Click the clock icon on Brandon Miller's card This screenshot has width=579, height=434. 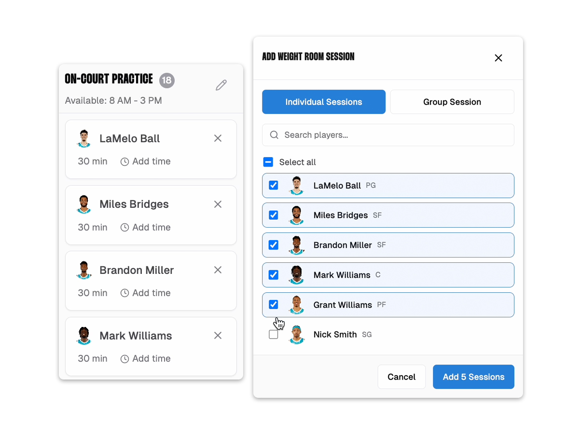(x=124, y=293)
